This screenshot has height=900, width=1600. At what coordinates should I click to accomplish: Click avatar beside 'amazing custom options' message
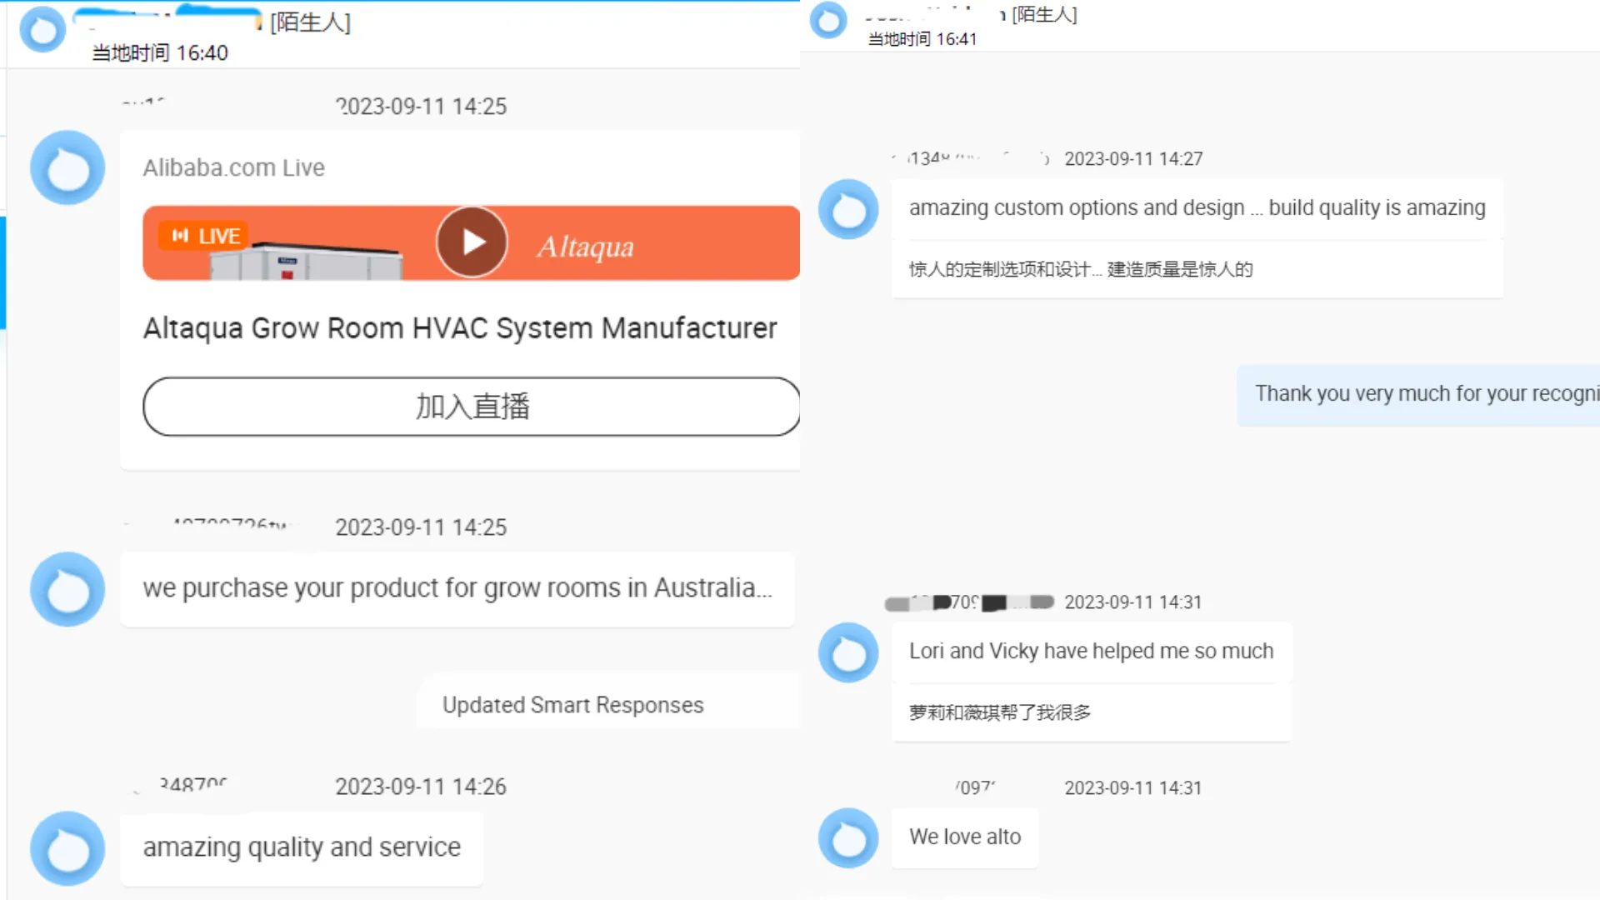[848, 209]
